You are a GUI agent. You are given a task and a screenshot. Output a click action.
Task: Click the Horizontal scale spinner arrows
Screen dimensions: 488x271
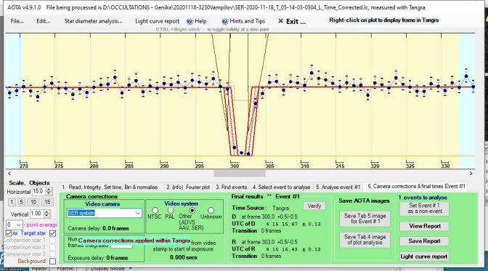point(49,191)
